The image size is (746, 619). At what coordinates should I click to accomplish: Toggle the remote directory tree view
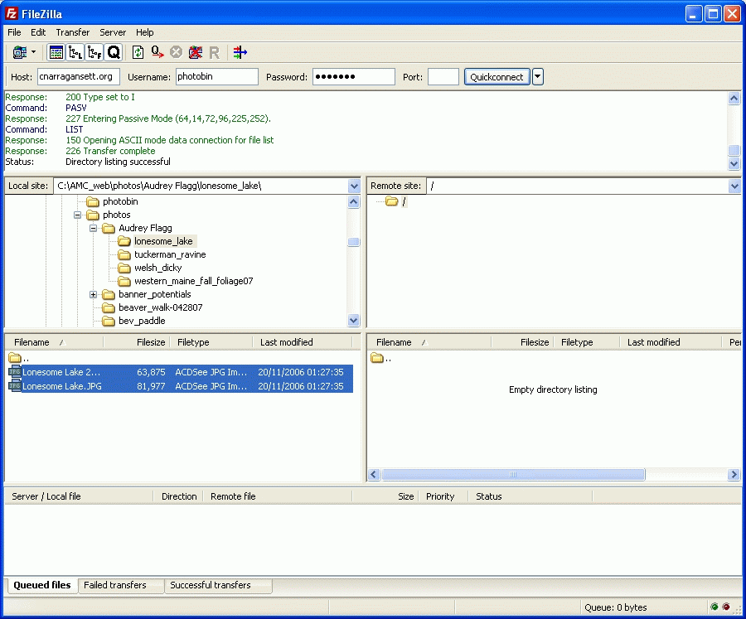94,52
